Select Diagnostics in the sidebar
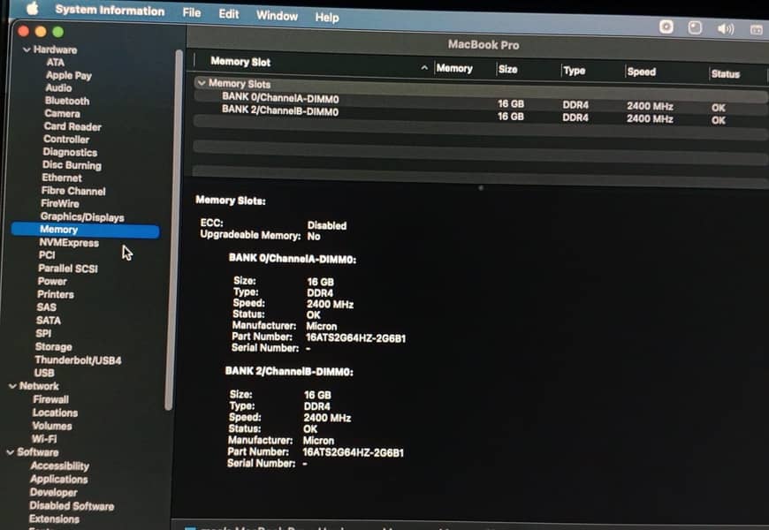Viewport: 769px width, 530px height. 70,152
